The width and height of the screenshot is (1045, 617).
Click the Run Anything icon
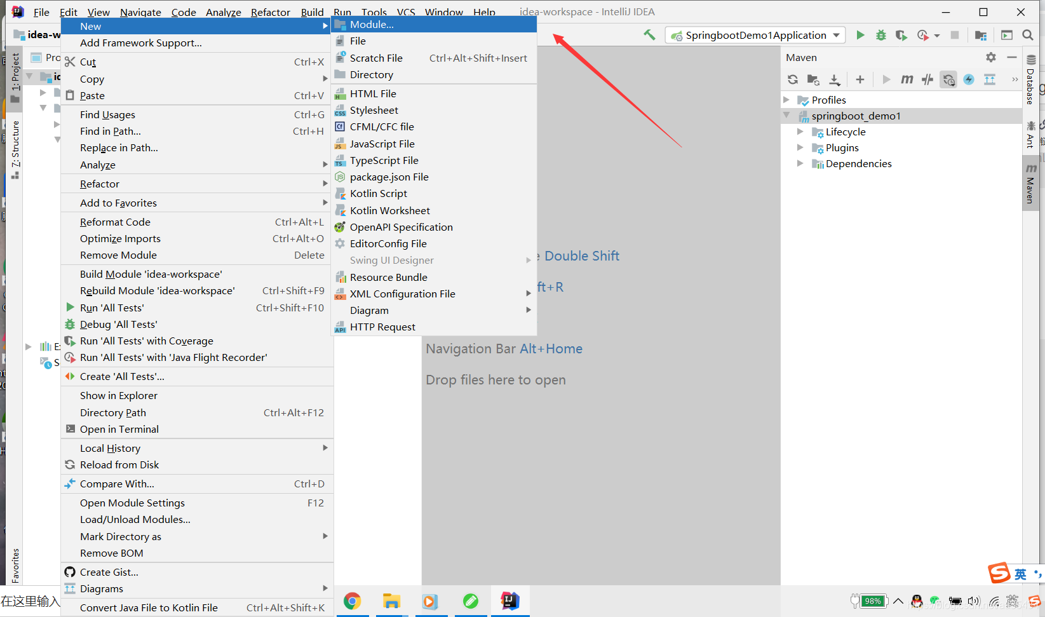click(1007, 35)
